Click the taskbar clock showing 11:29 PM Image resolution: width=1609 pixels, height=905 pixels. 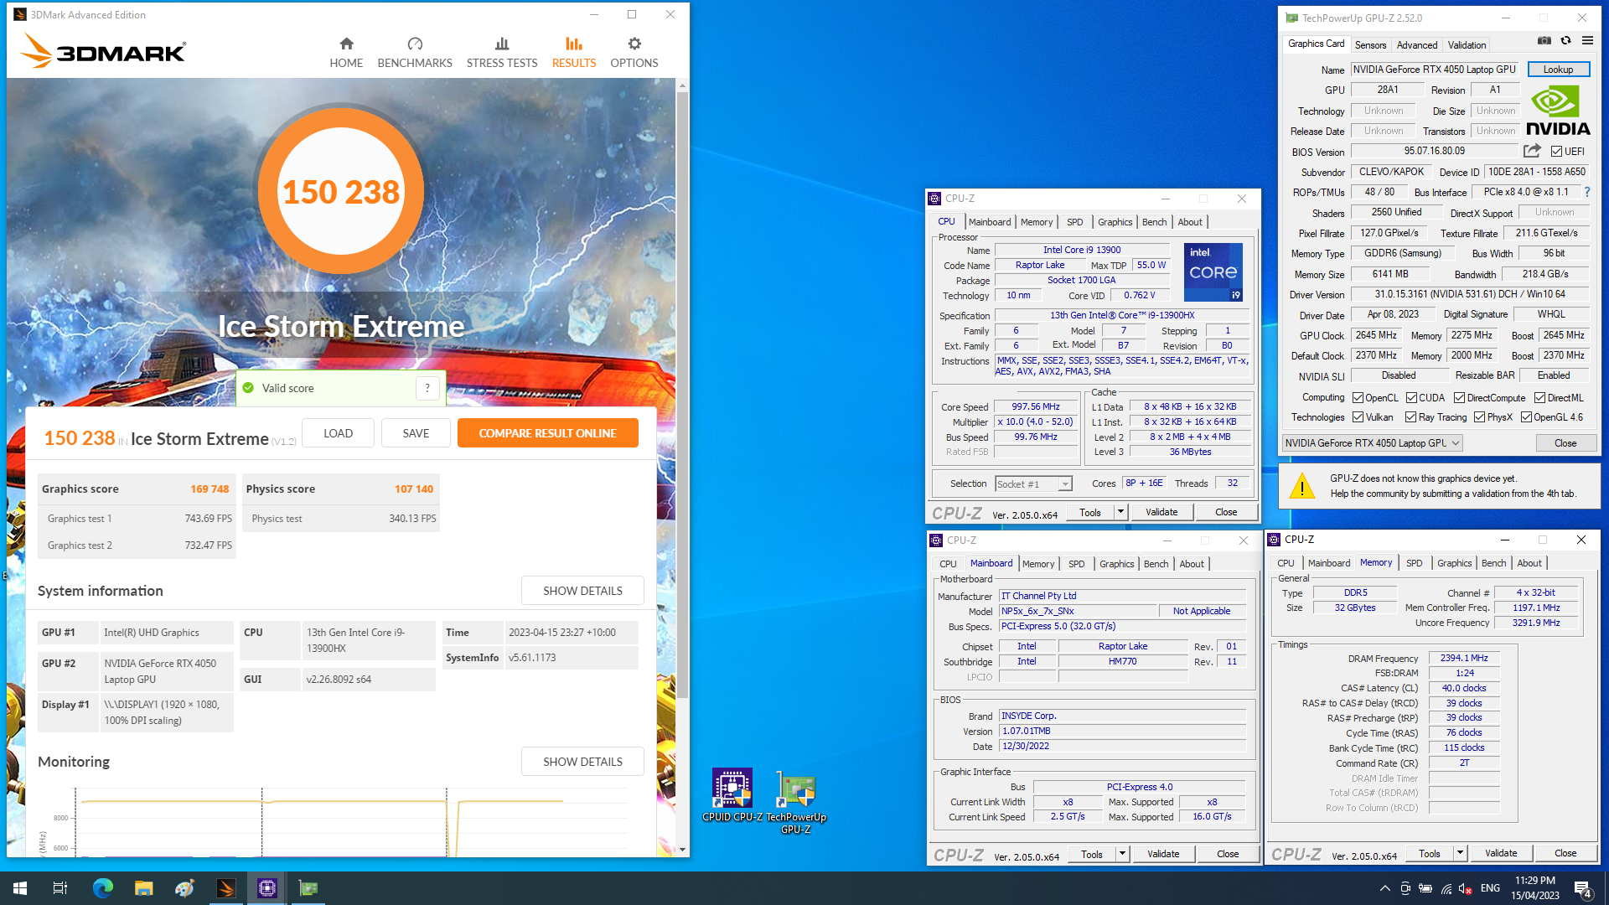(1534, 888)
